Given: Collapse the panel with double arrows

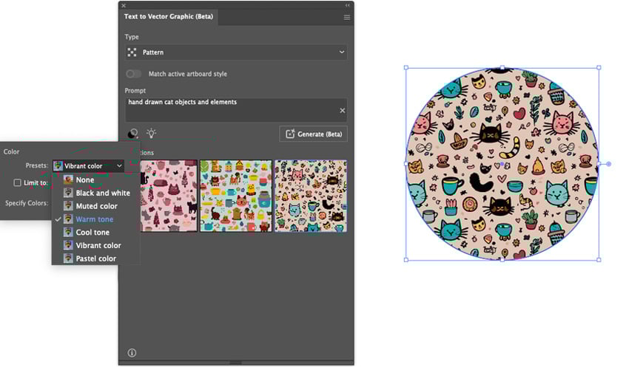Looking at the screenshot, I should coord(347,5).
